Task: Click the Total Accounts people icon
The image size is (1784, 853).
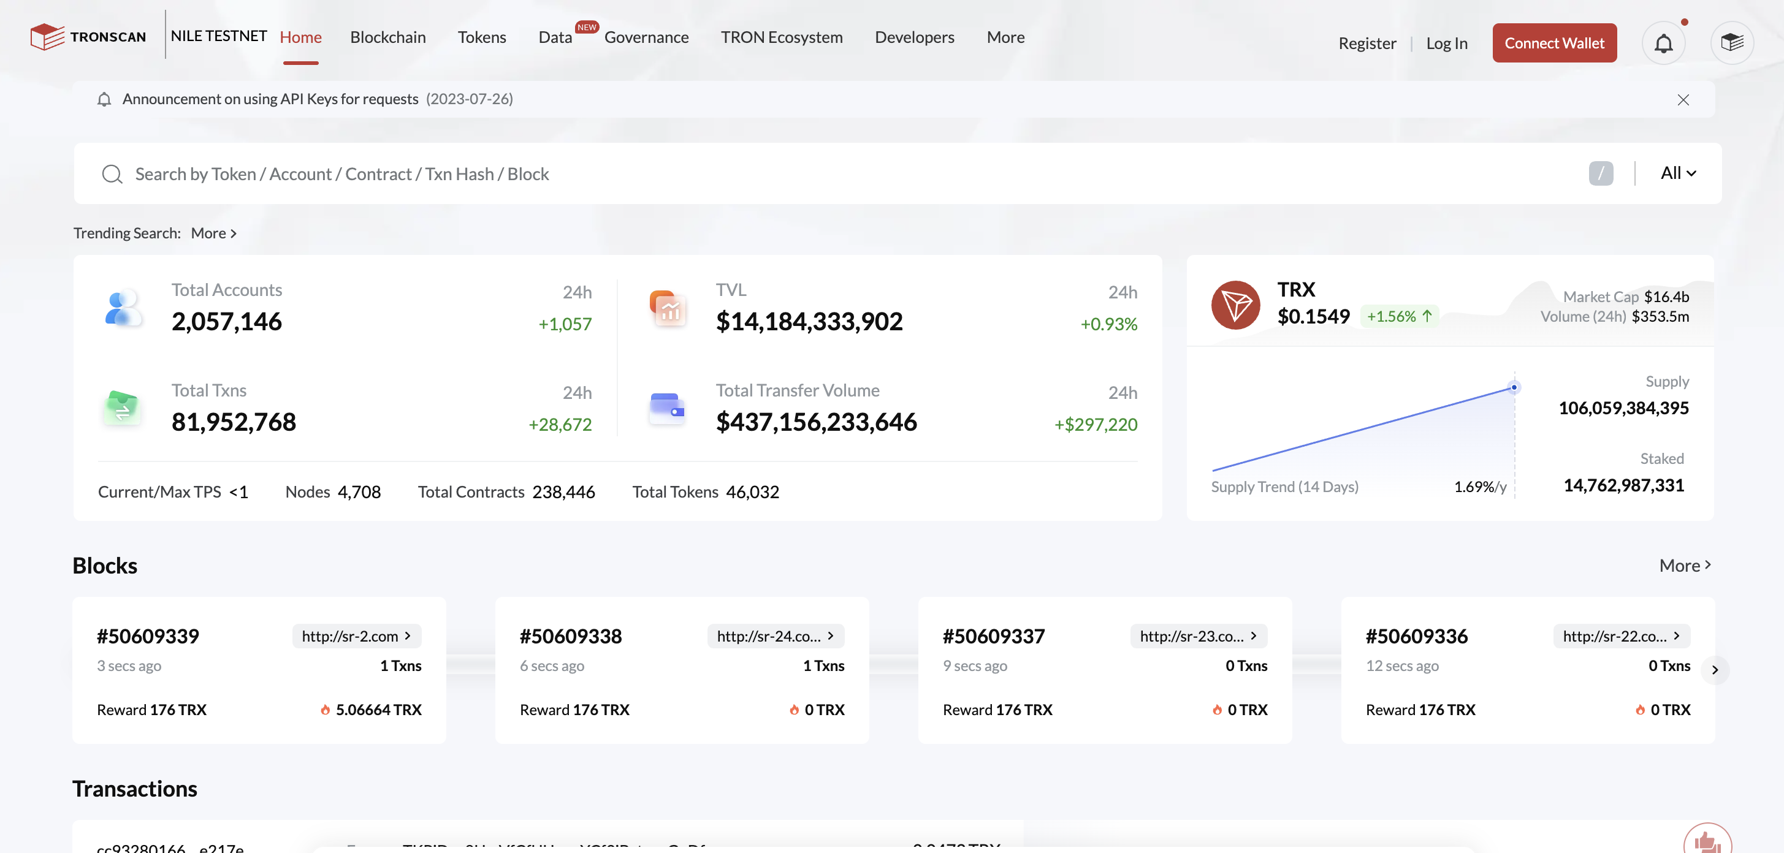Action: click(x=123, y=308)
